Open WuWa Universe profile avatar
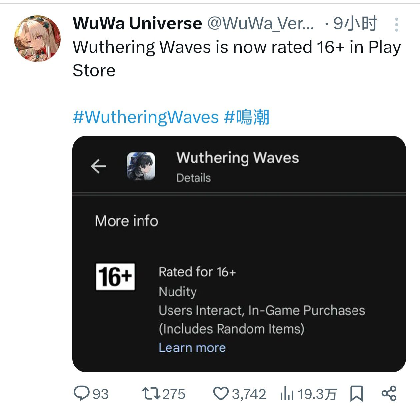Image resolution: width=420 pixels, height=409 pixels. (x=37, y=38)
